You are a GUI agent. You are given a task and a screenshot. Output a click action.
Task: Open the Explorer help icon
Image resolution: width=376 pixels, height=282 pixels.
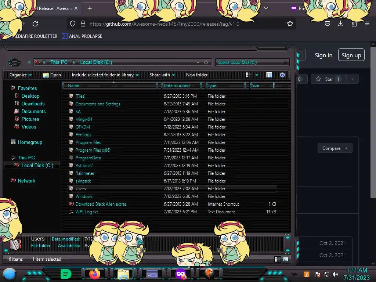[x=282, y=75]
